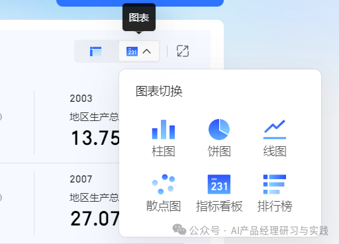Viewport: 339px width, 244px height.
Task: Select 指标看板 indicator board option
Action: (x=219, y=193)
